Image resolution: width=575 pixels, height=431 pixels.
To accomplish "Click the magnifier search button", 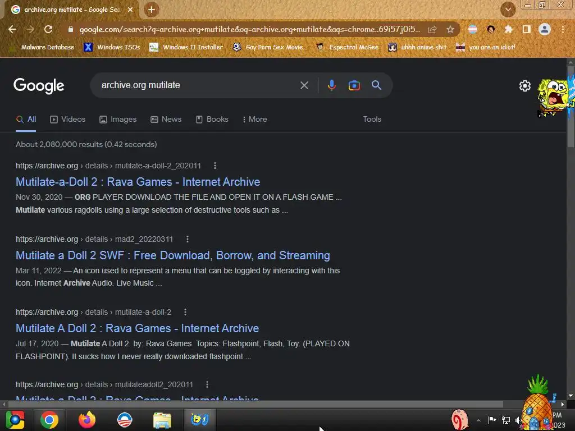I will pos(376,85).
